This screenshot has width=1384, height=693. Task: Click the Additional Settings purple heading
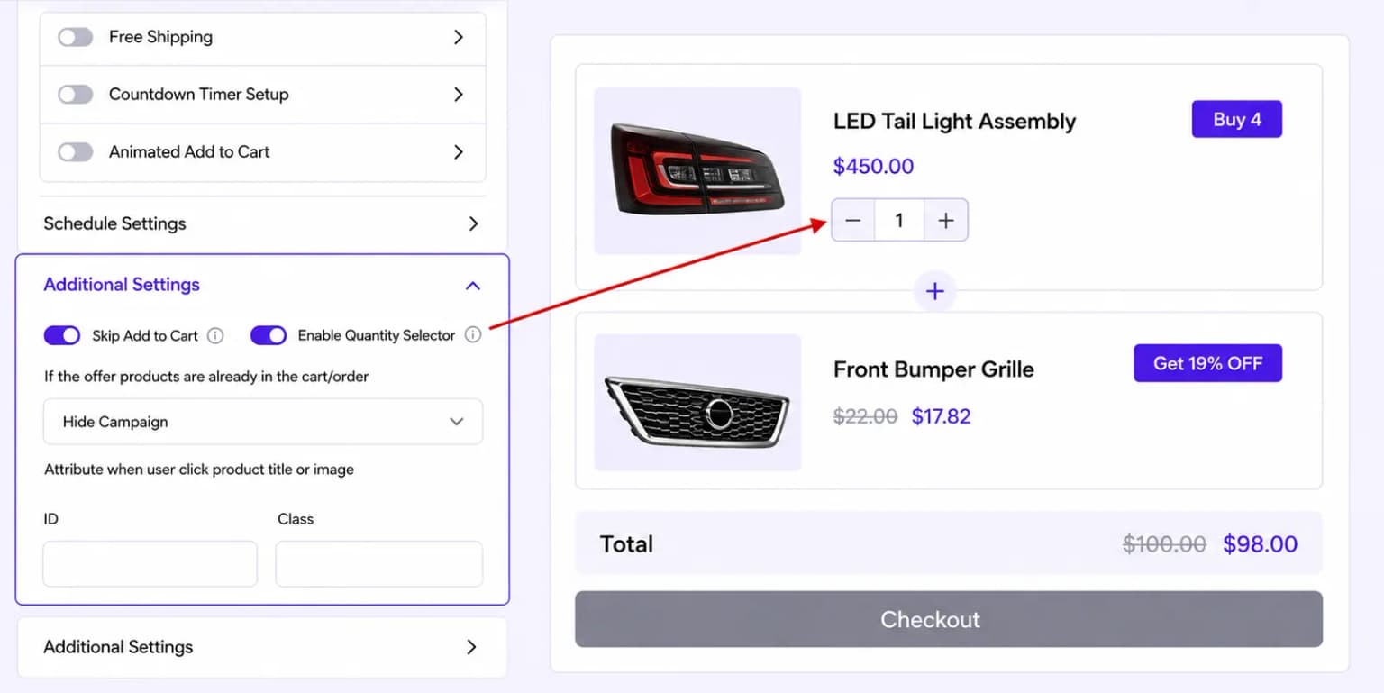click(122, 285)
